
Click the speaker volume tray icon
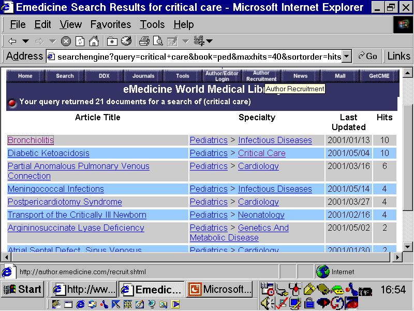coord(267,303)
